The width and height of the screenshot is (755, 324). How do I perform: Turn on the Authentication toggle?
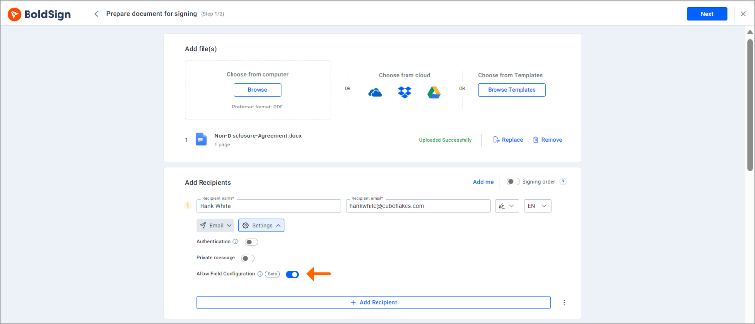coord(251,242)
